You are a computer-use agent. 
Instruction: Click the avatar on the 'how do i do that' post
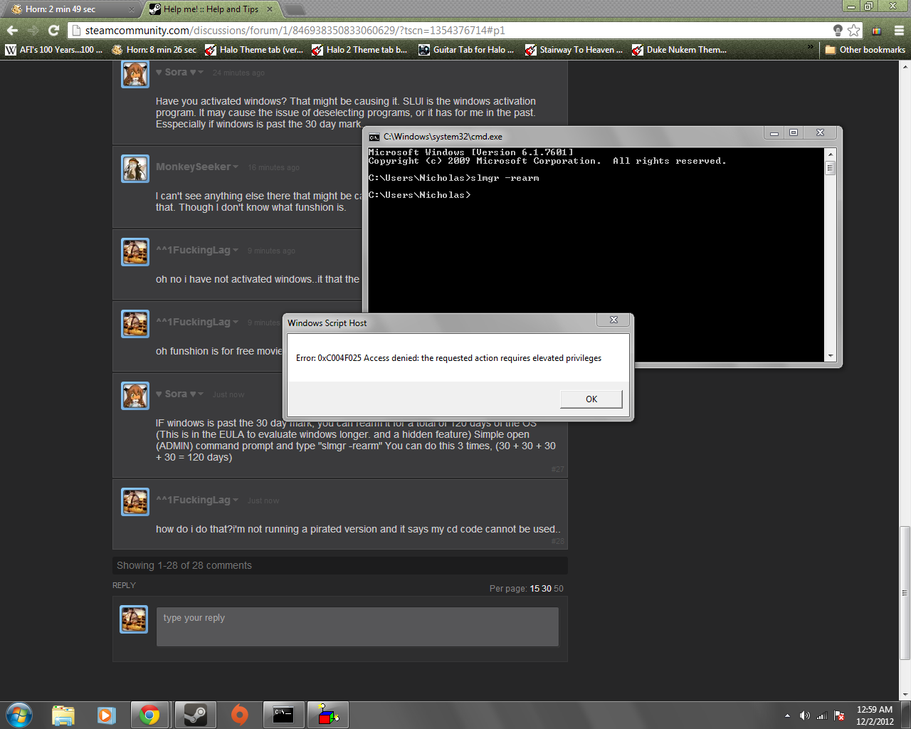(135, 502)
